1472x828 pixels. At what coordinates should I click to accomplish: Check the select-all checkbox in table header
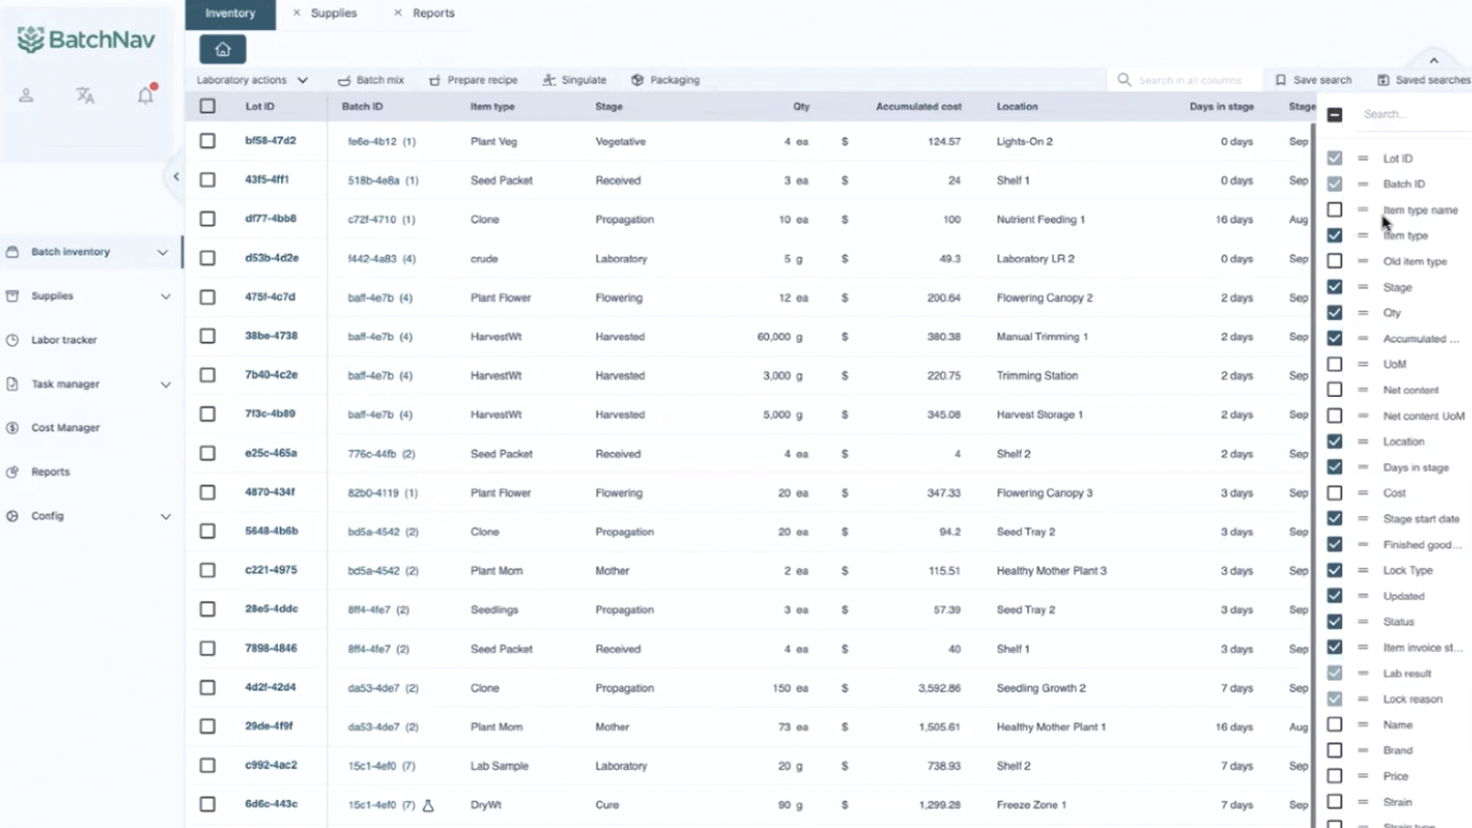point(207,107)
